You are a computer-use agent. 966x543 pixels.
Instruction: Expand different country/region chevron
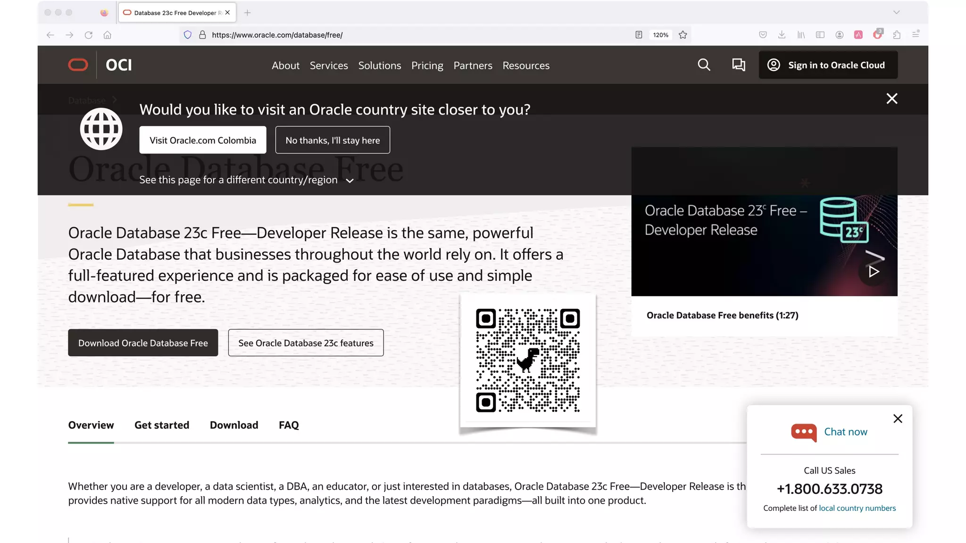click(350, 181)
